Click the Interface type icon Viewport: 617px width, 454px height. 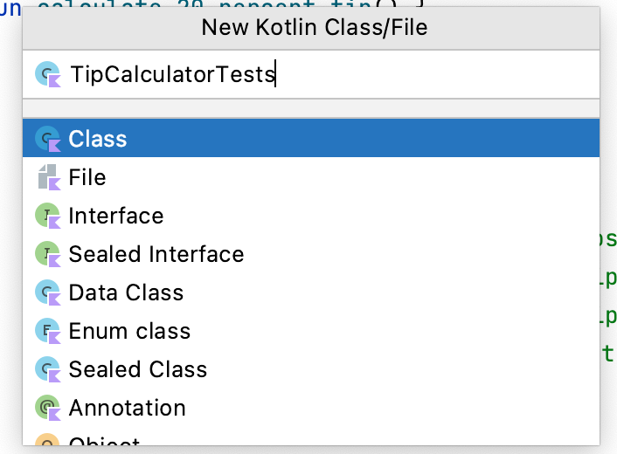pos(46,216)
